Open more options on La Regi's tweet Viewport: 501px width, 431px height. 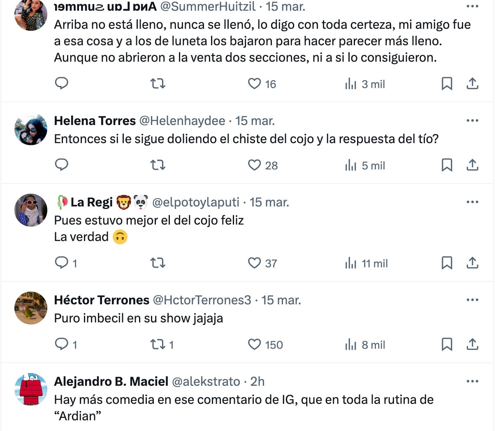pyautogui.click(x=473, y=202)
